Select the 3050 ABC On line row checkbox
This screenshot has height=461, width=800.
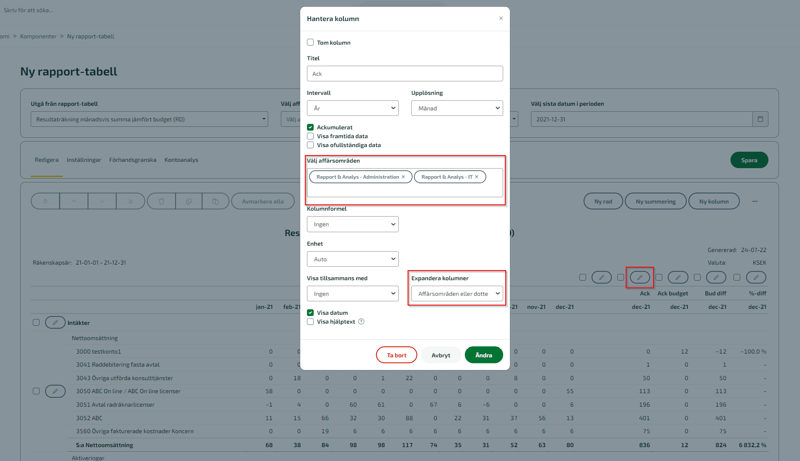coord(36,391)
